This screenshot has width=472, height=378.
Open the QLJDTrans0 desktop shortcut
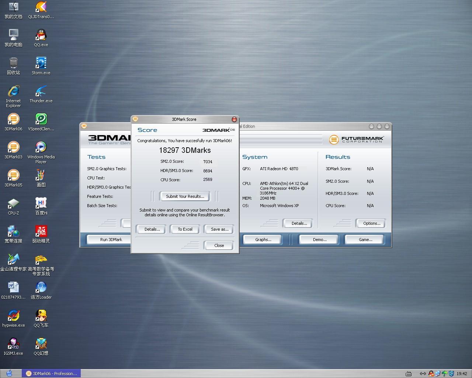(x=41, y=10)
